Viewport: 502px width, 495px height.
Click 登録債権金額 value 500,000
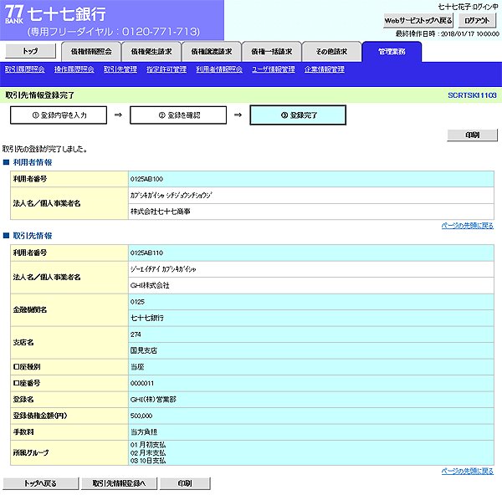(x=141, y=416)
